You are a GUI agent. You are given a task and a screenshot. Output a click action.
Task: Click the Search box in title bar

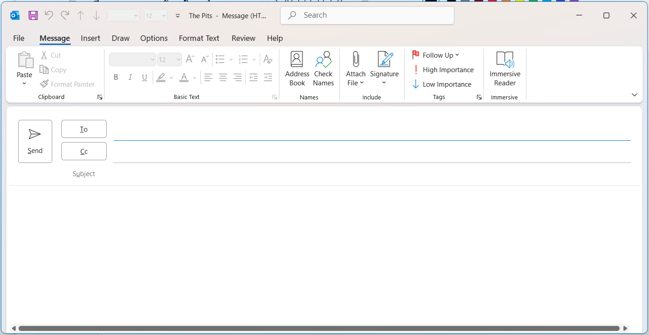click(367, 15)
